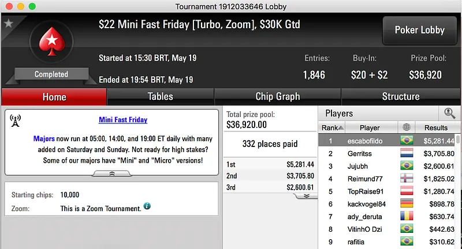The width and height of the screenshot is (462, 249).
Task: Select player Gerritss row in list
Action: [x=370, y=153]
